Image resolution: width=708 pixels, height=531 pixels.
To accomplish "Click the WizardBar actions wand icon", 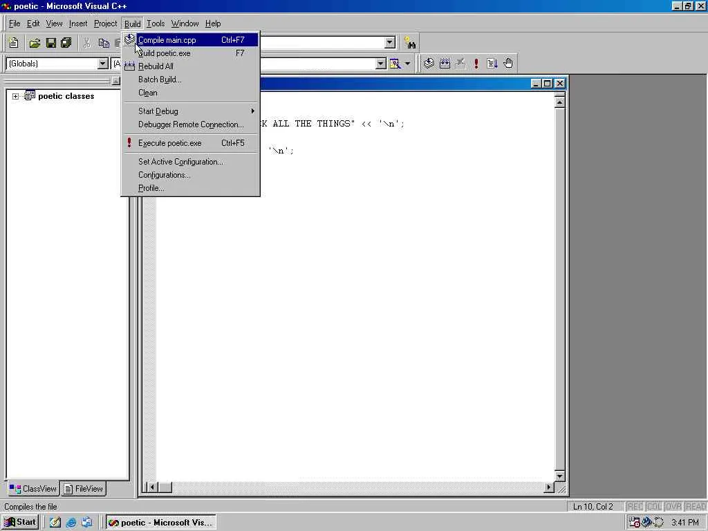I will (x=395, y=64).
